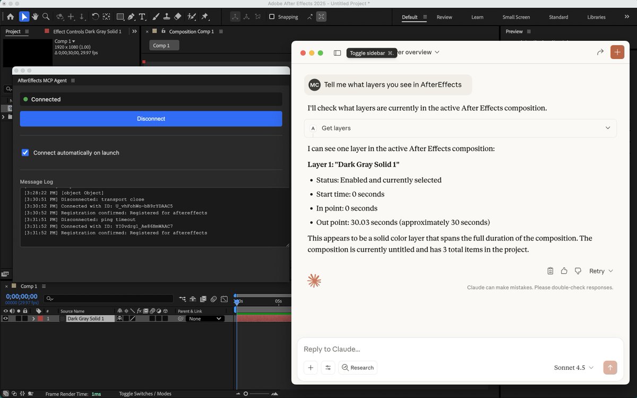The width and height of the screenshot is (637, 398).
Task: Click the Standard workspace label
Action: (x=558, y=17)
